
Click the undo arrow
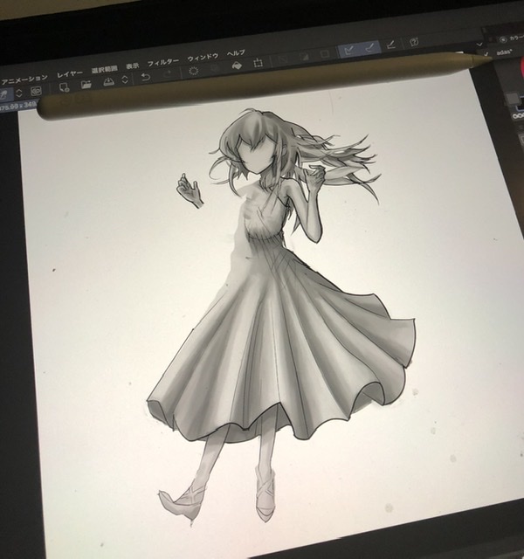145,78
